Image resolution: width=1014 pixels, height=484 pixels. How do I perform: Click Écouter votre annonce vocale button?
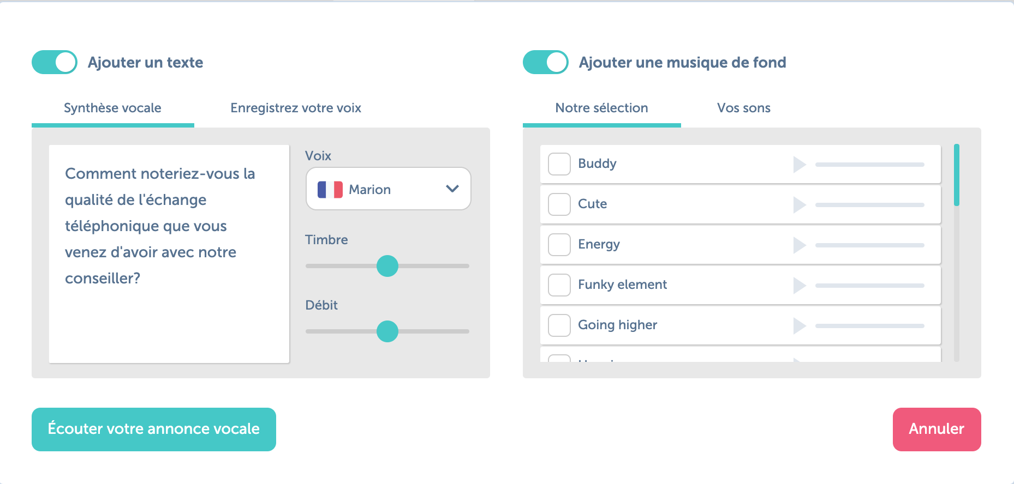click(154, 429)
